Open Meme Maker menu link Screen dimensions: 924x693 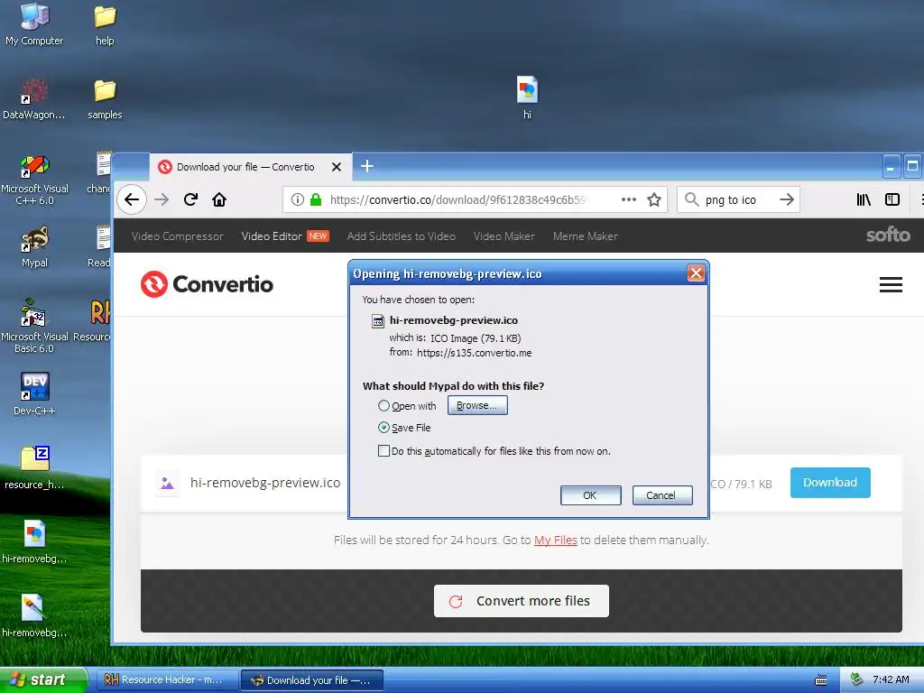coord(585,236)
